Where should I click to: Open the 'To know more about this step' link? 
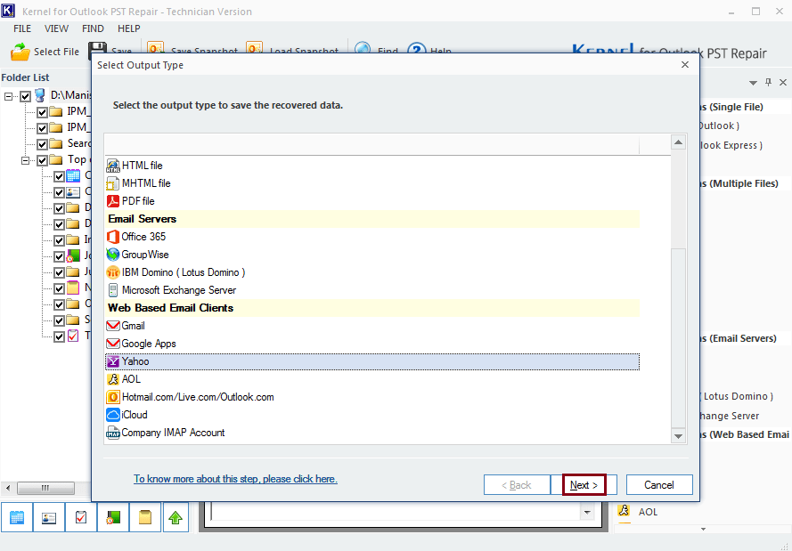point(235,479)
